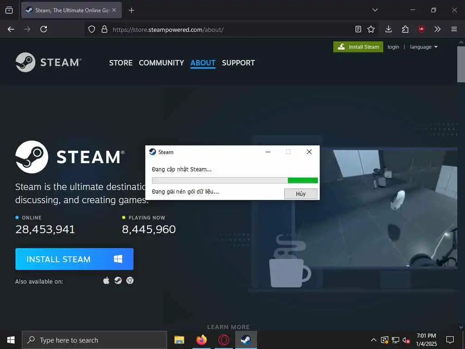Click the SteamOS availability icon
The image size is (465, 349).
[x=118, y=280]
